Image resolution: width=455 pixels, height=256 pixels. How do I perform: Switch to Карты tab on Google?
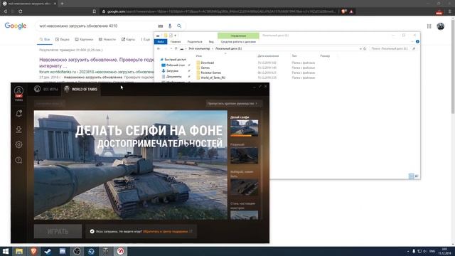128,40
